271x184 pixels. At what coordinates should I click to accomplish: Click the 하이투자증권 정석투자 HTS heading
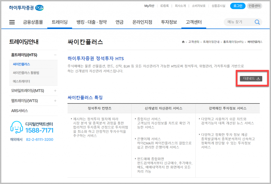96,59
